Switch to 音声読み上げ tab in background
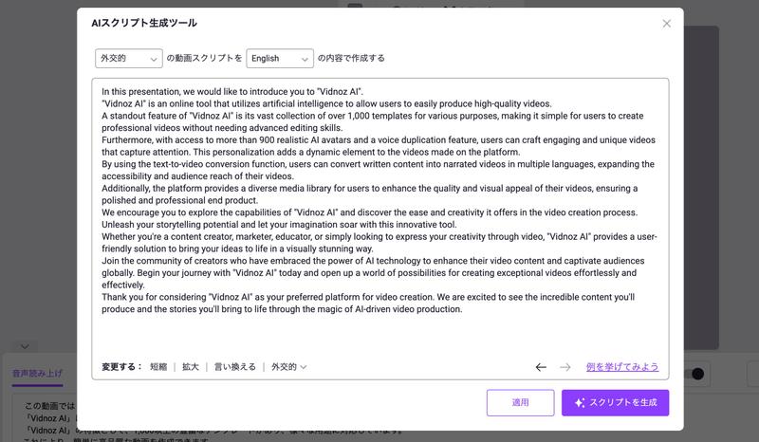The image size is (759, 442). click(x=37, y=374)
